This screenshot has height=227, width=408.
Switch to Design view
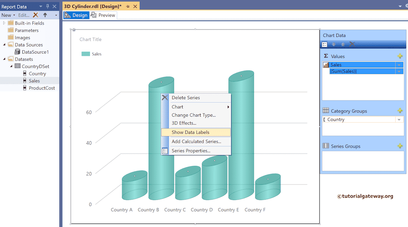76,15
